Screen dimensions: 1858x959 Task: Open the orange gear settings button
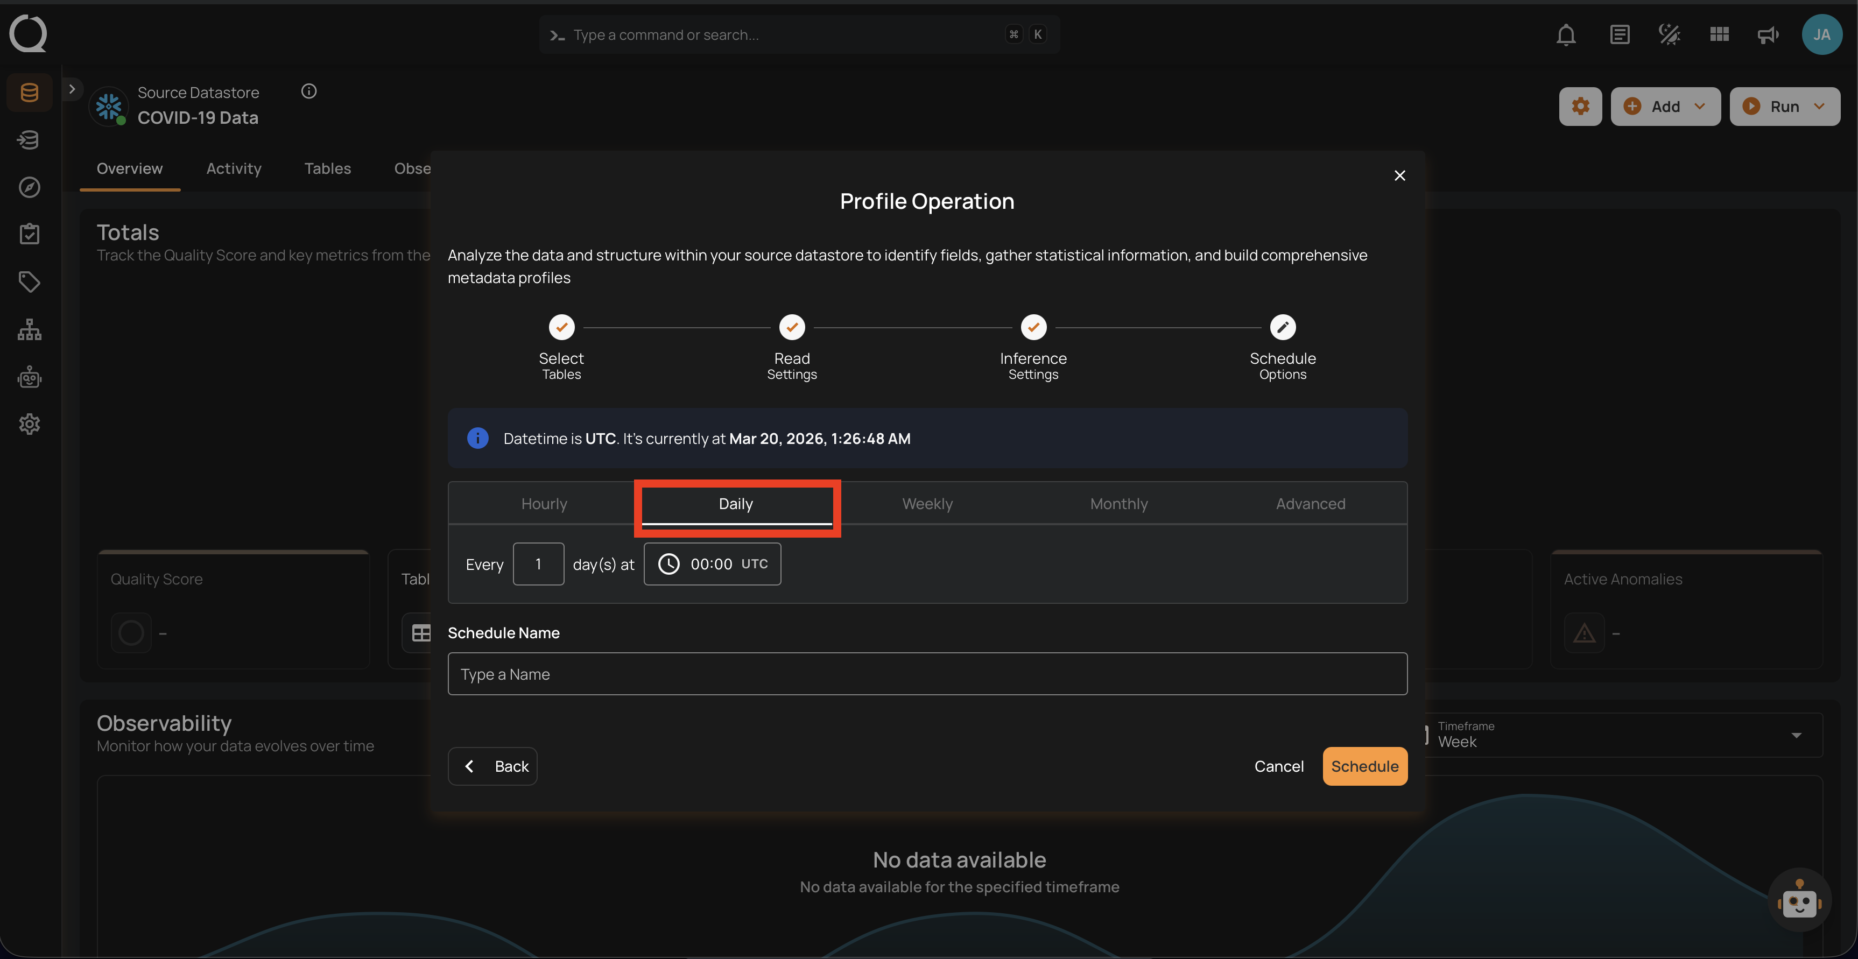pos(1580,107)
